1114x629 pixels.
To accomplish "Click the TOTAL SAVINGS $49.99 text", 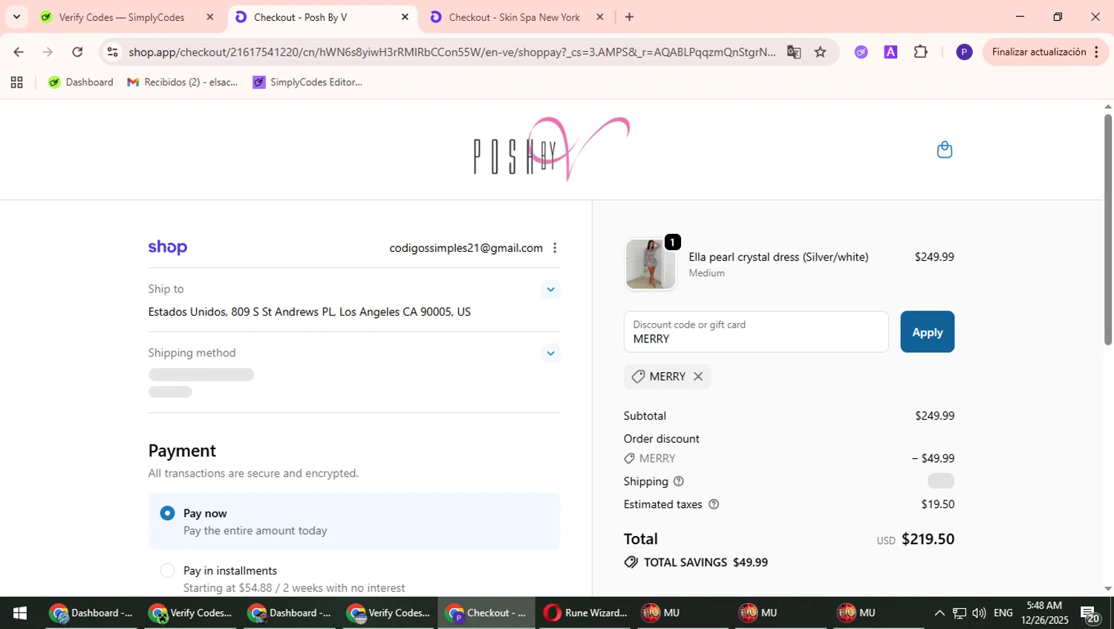I will coord(706,562).
